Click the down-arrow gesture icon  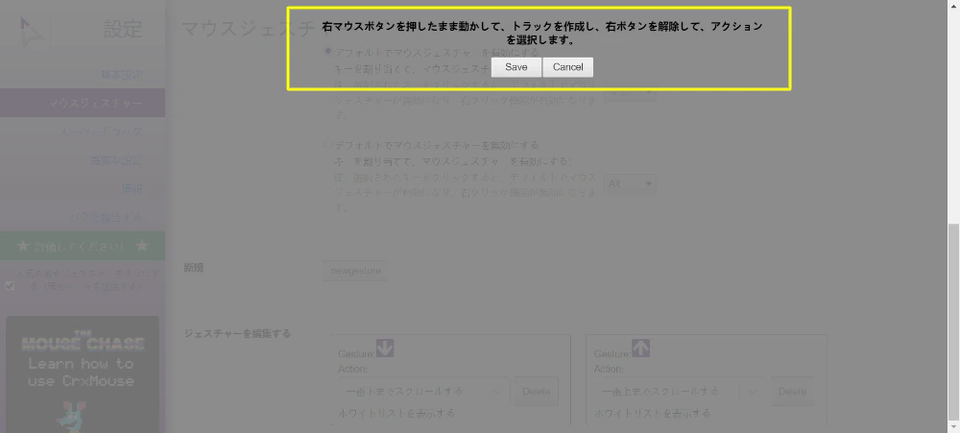click(385, 349)
